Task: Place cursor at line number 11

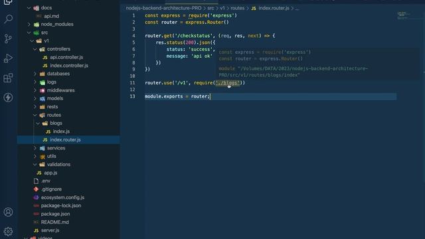Action: (132, 83)
